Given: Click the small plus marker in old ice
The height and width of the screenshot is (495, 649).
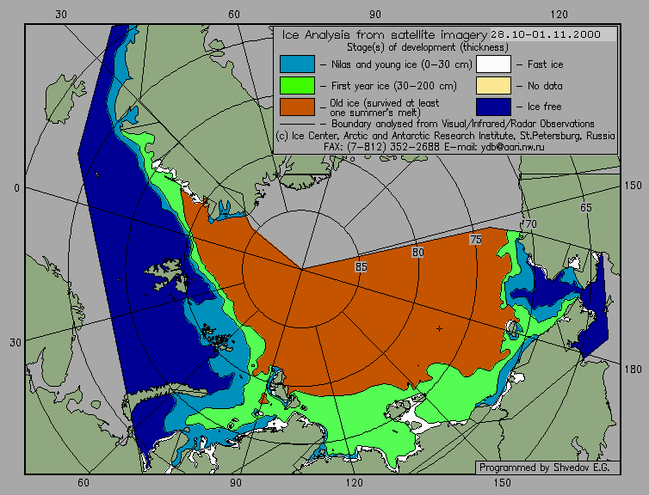Looking at the screenshot, I should 439,329.
